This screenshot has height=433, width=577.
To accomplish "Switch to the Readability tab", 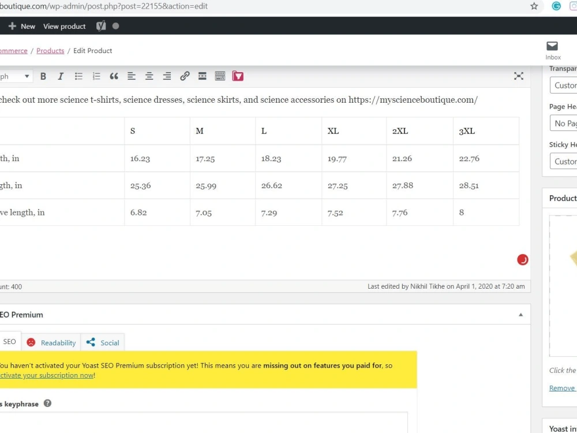I will point(51,342).
